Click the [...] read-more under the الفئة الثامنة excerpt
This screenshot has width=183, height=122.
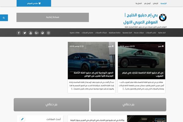73,89
